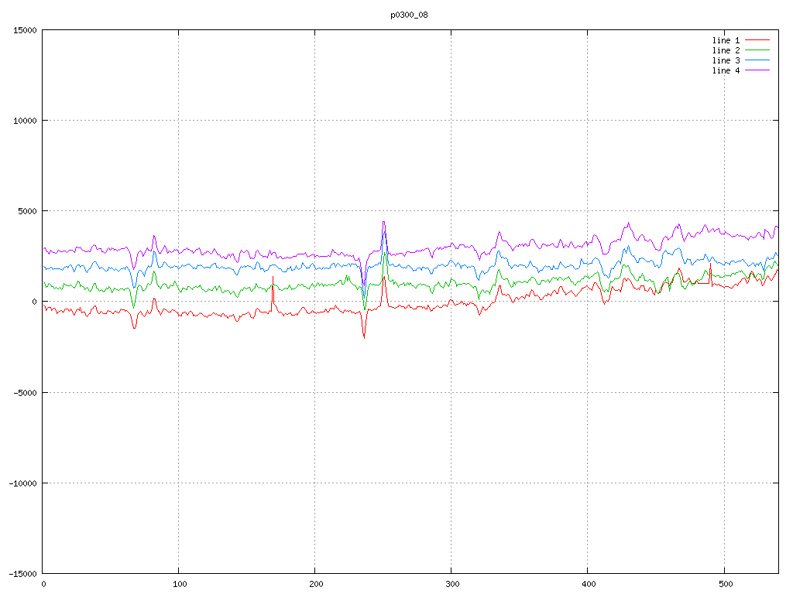Select the 'line 1' legend label
Image resolution: width=793 pixels, height=594 pixels.
coord(726,40)
